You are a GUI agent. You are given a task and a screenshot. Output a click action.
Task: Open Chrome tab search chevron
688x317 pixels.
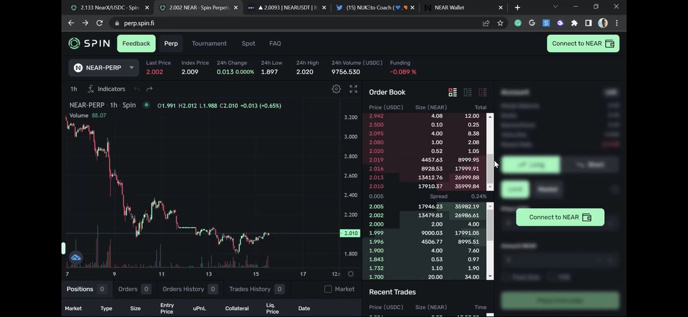(x=555, y=7)
